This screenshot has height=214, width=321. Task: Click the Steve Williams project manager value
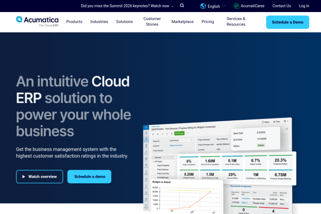pos(222,139)
